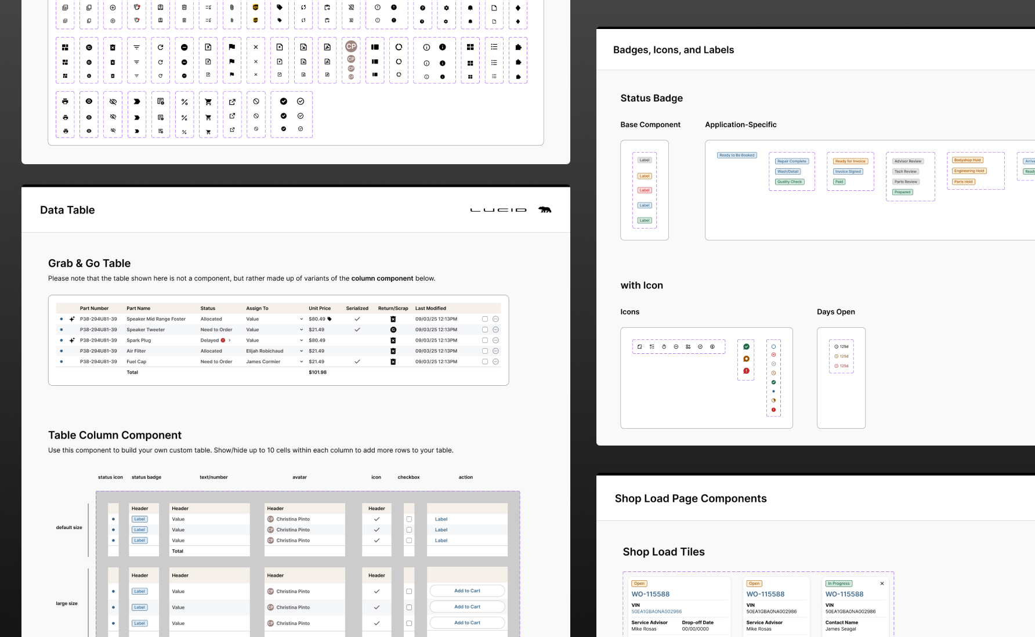Click sparkle icon in Spark Plug row

click(x=72, y=341)
